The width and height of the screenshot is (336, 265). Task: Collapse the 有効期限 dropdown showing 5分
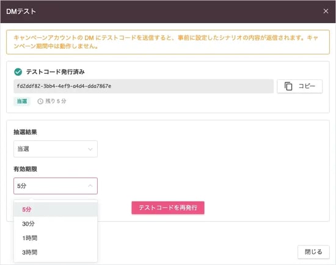[x=56, y=186]
